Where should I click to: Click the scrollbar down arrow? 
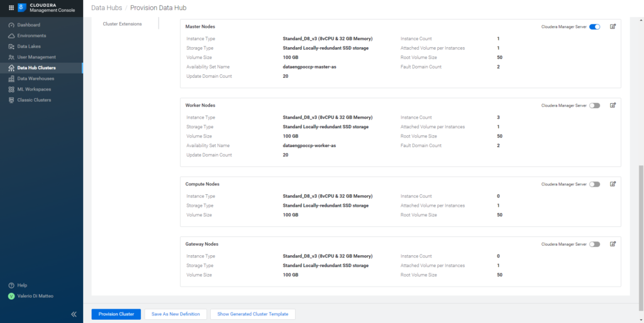[641, 320]
